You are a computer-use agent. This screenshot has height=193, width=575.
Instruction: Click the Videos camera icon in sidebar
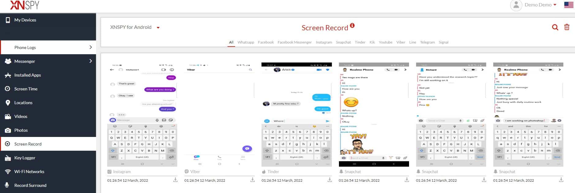[8, 116]
